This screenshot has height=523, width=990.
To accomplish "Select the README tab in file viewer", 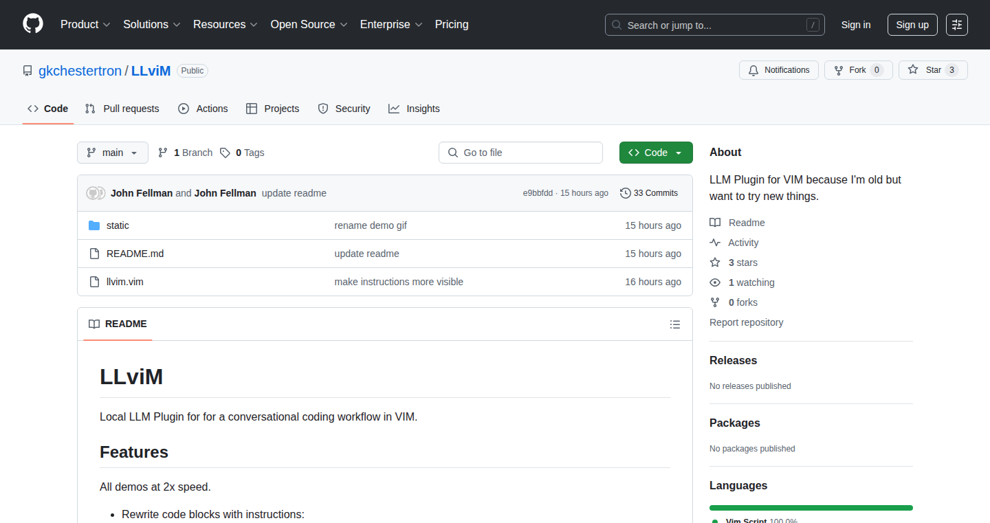I will (x=118, y=324).
